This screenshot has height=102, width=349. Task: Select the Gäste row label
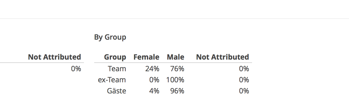(117, 91)
